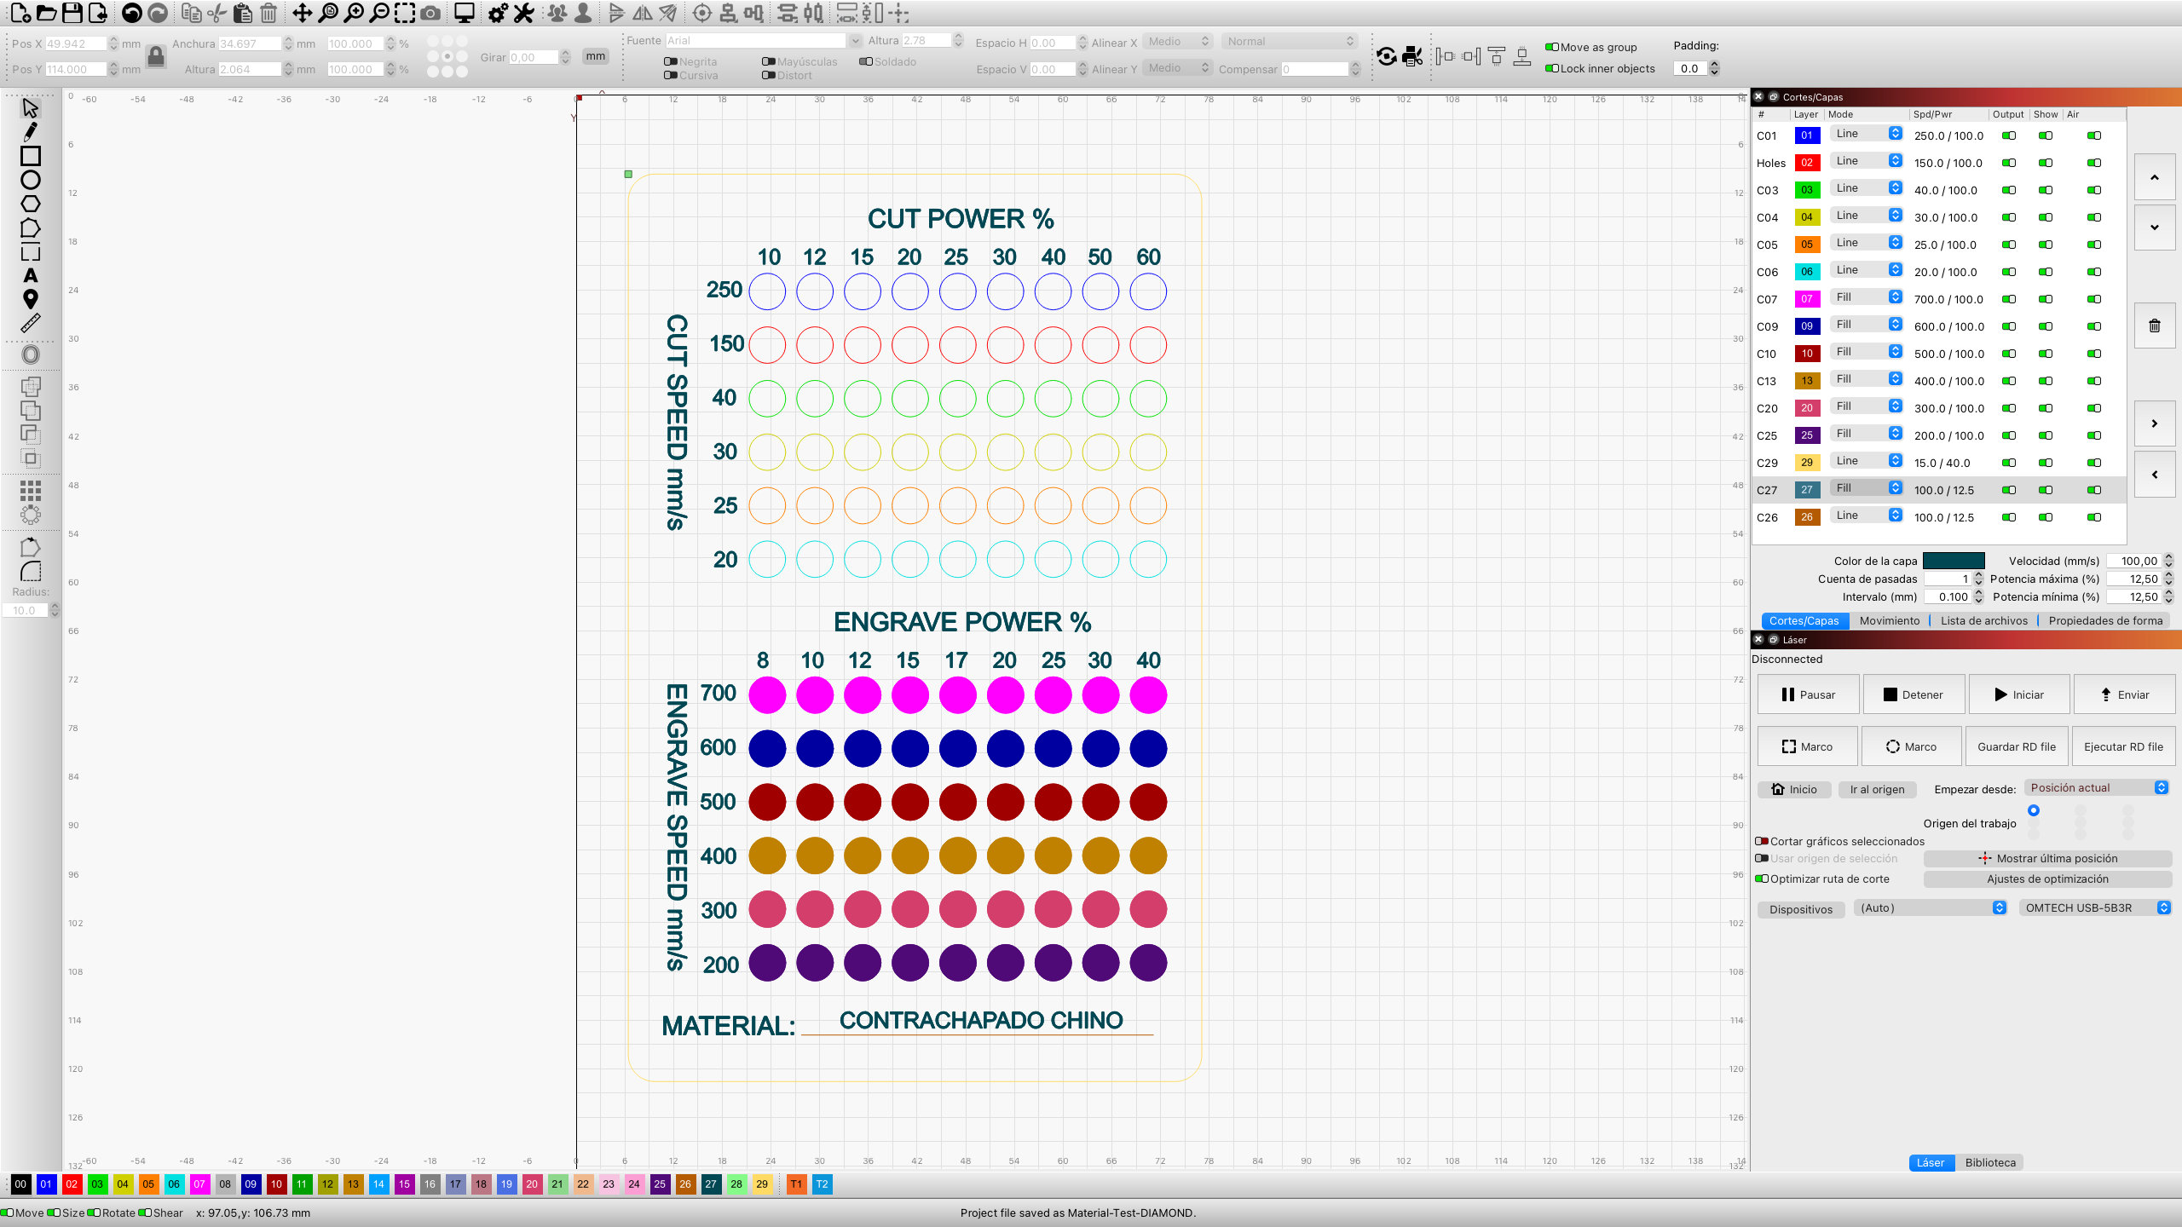Click the Enviar button
The width and height of the screenshot is (2182, 1227).
(x=2125, y=694)
